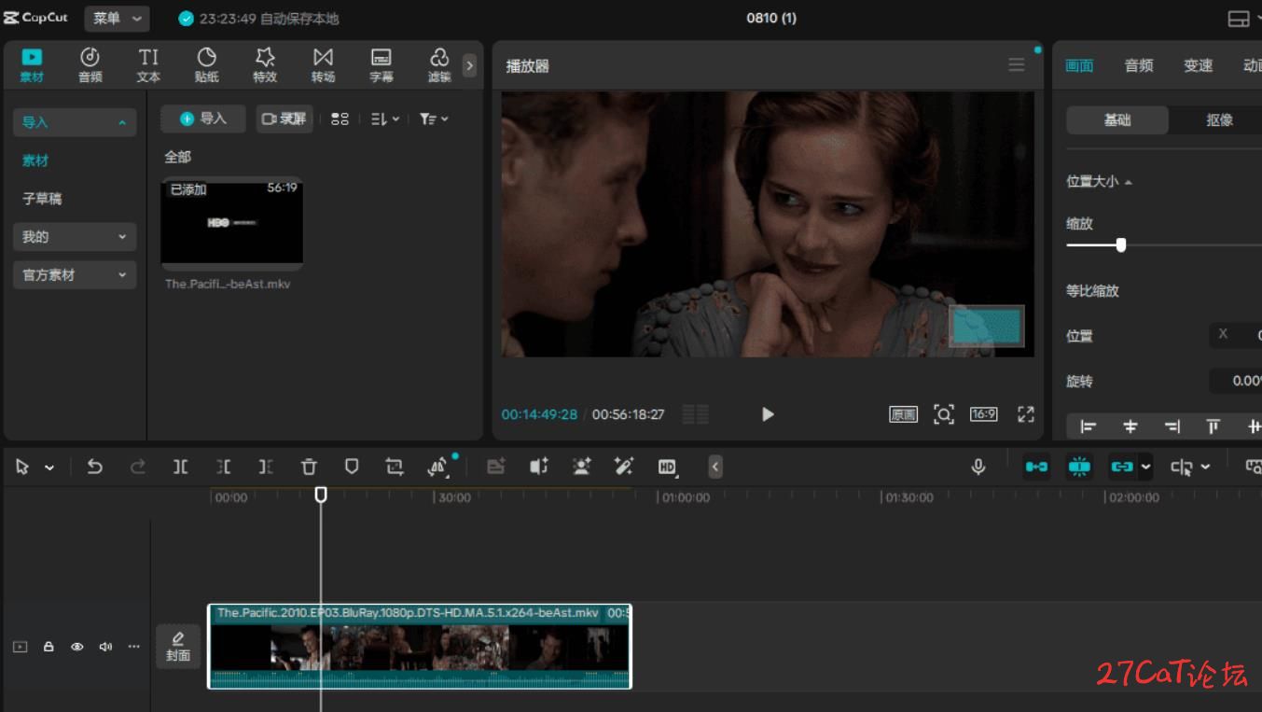The width and height of the screenshot is (1262, 712).
Task: Click the redo arrow icon
Action: pos(137,467)
